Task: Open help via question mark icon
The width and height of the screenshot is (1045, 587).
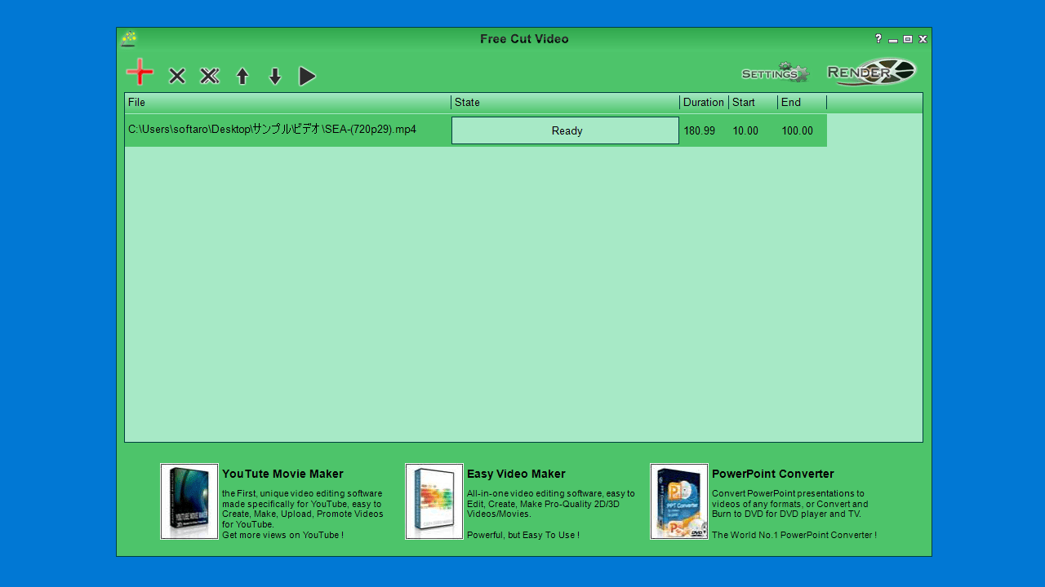Action: (878, 38)
